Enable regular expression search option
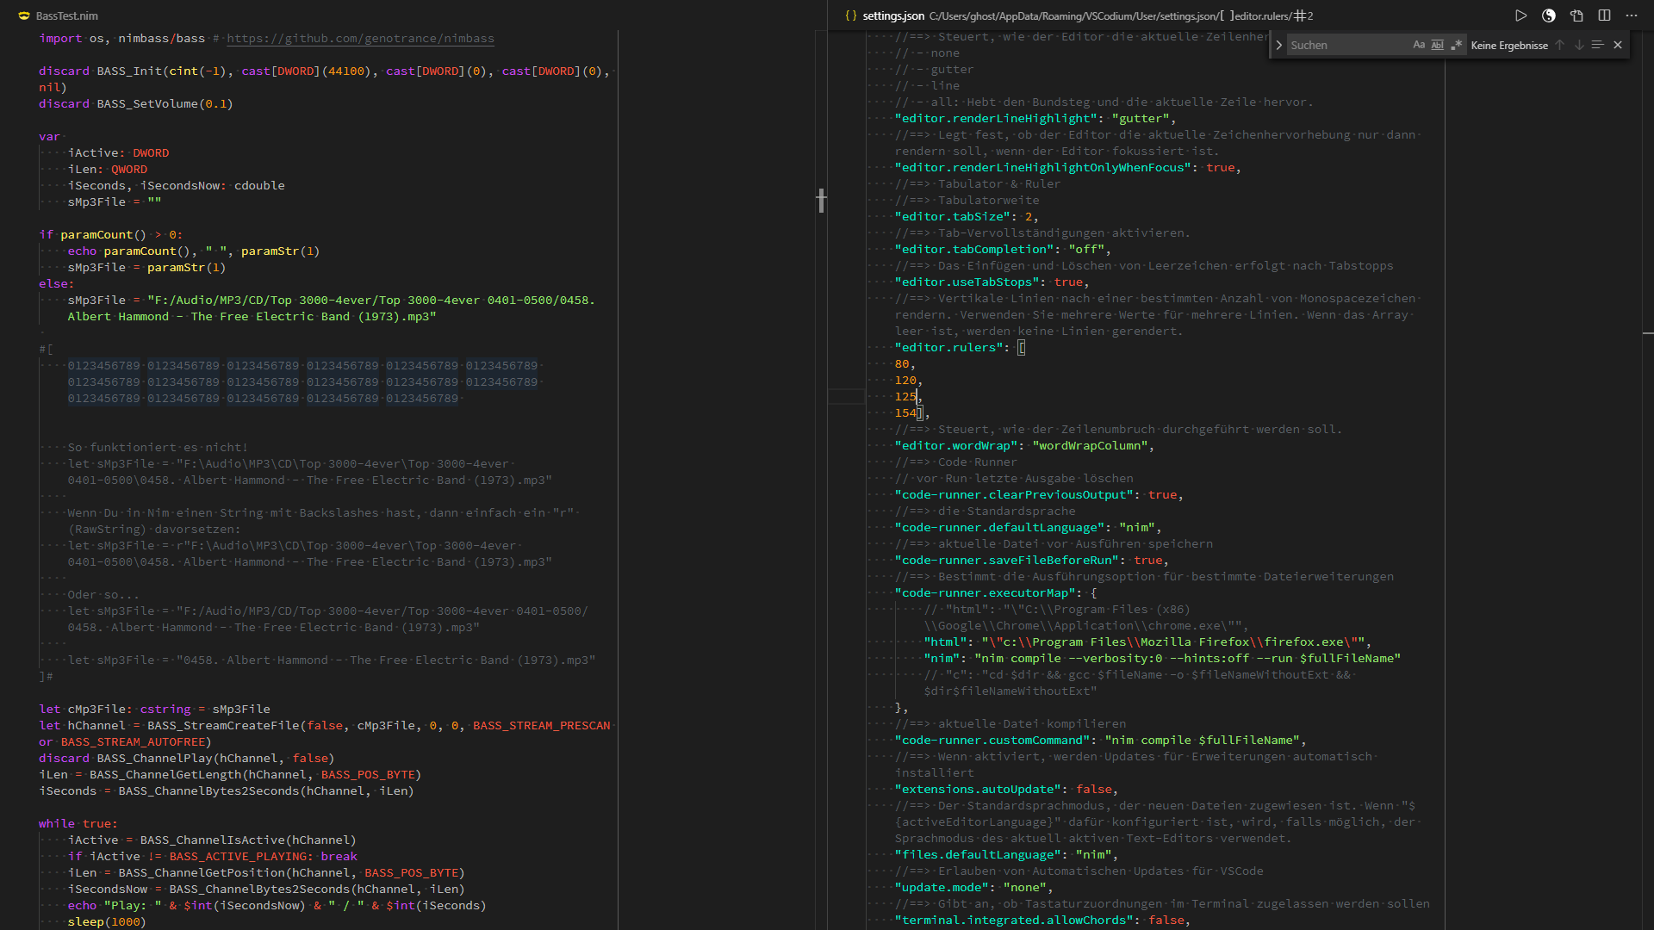1654x930 pixels. point(1456,45)
